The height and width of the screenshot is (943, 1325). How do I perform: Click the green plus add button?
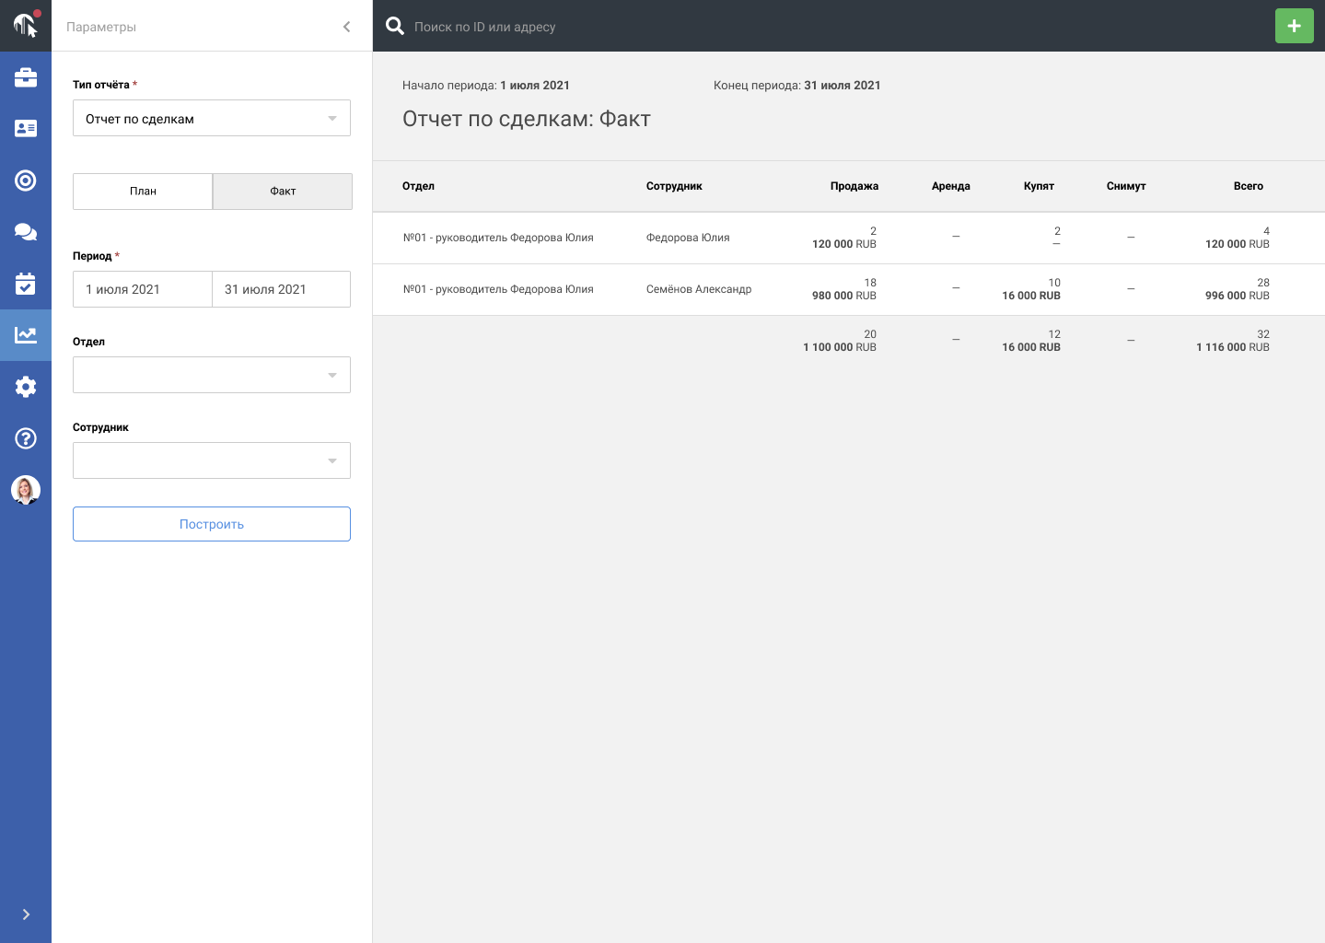pos(1294,26)
